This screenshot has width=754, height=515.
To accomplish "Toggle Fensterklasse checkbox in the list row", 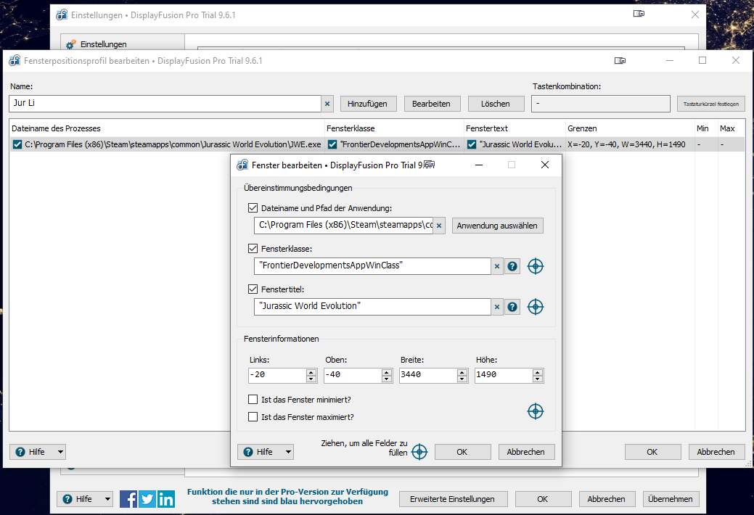I will pyautogui.click(x=332, y=144).
